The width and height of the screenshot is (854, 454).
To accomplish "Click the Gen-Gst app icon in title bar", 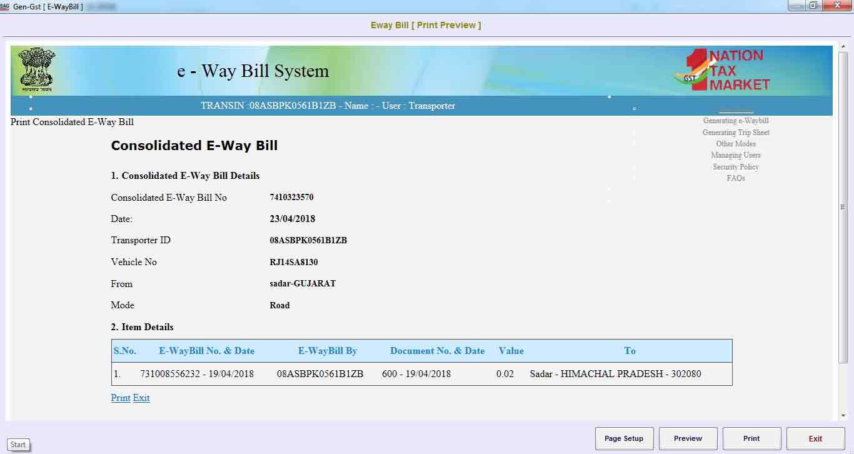I will tap(5, 6).
